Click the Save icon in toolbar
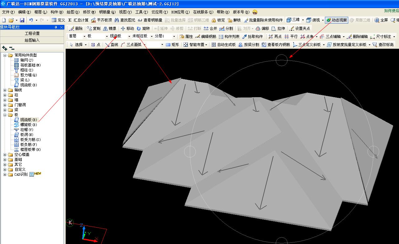The image size is (399, 244). click(x=22, y=20)
